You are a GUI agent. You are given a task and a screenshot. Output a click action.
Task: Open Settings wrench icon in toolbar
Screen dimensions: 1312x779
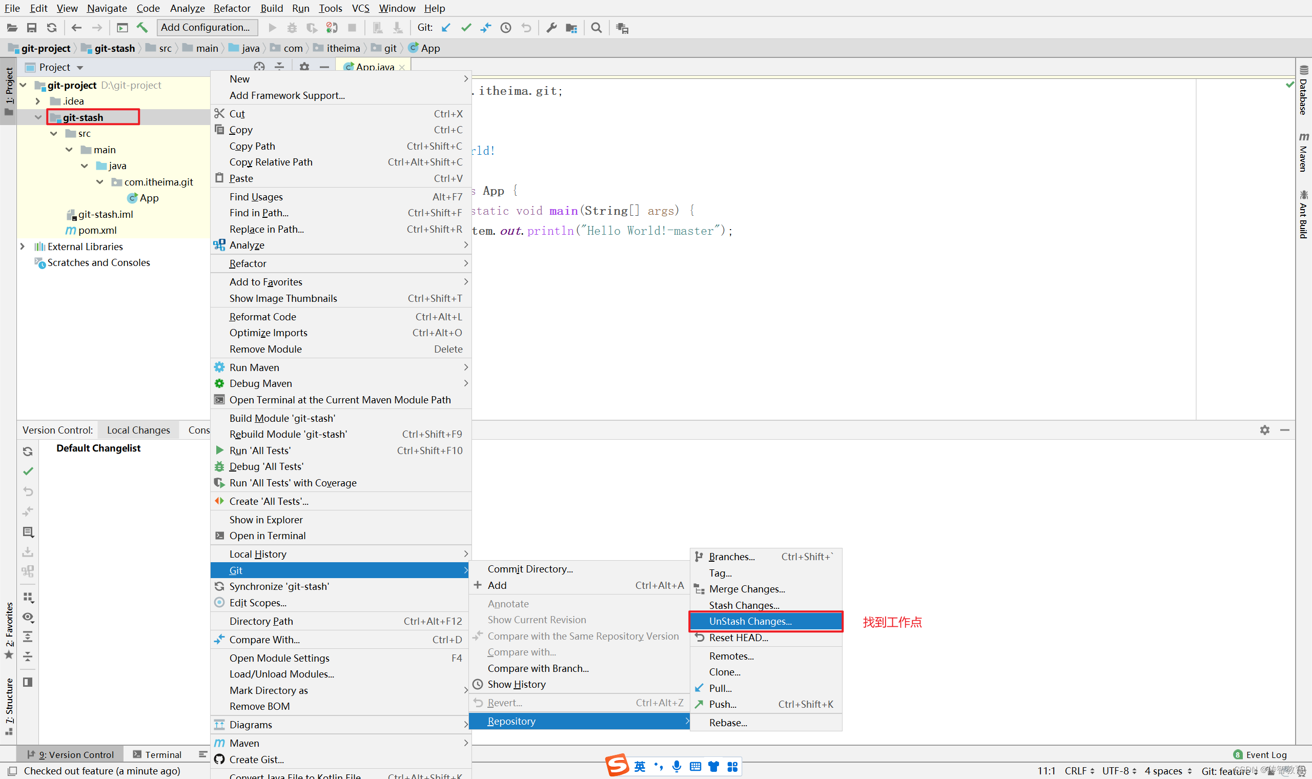tap(551, 28)
